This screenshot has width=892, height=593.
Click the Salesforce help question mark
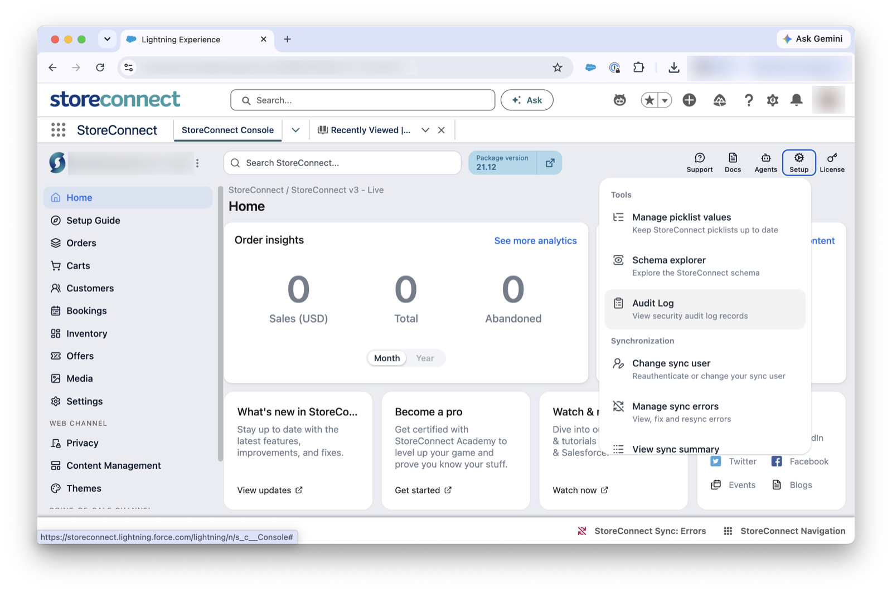748,100
